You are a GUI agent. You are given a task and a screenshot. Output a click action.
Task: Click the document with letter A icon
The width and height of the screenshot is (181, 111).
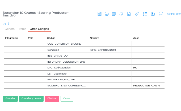click(x=129, y=14)
